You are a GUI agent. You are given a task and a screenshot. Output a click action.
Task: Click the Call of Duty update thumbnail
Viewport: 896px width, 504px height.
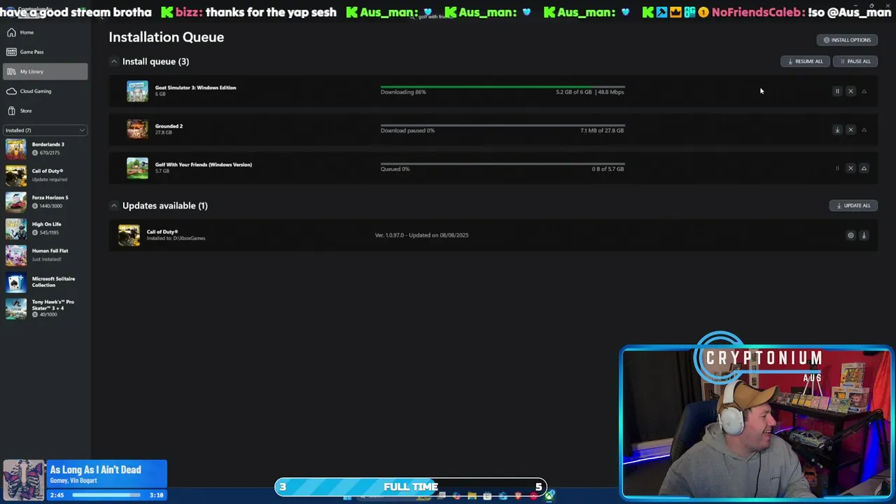(x=129, y=235)
